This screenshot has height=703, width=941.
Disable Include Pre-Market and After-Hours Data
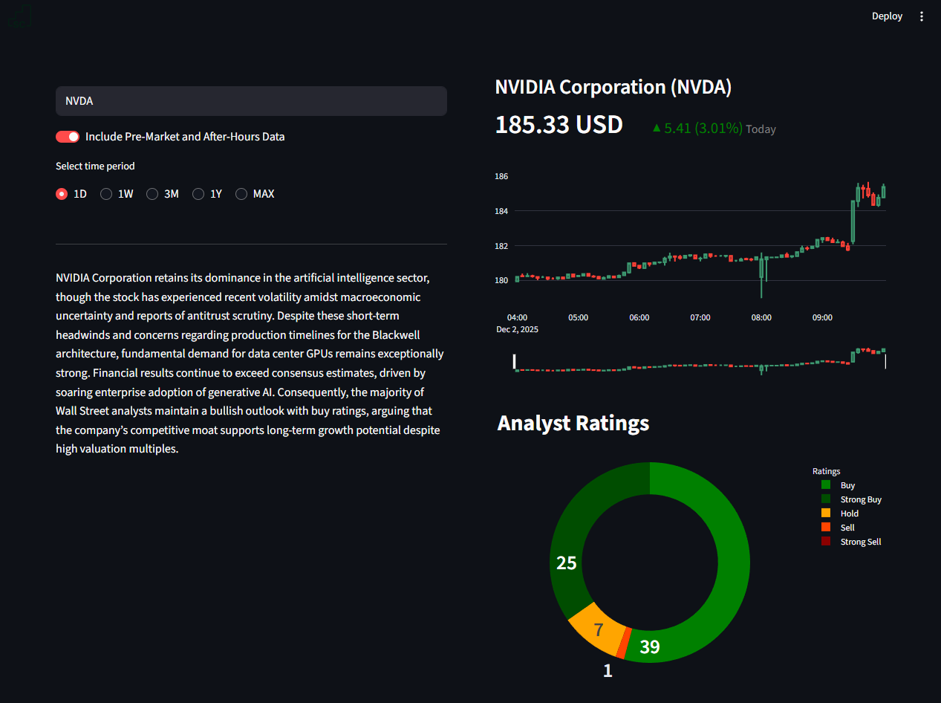tap(67, 137)
